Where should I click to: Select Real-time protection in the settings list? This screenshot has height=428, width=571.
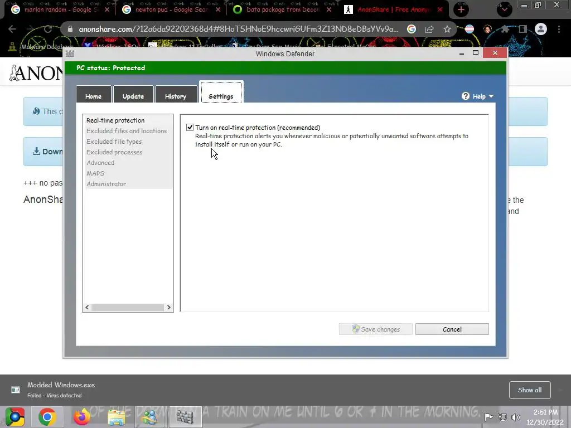tap(115, 120)
